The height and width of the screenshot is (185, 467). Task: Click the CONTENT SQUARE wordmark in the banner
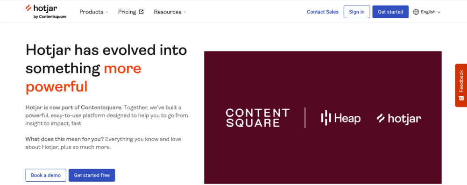(x=258, y=118)
